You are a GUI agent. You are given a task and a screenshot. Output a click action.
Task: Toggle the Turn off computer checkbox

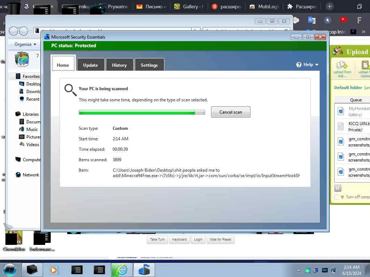[x=336, y=197]
